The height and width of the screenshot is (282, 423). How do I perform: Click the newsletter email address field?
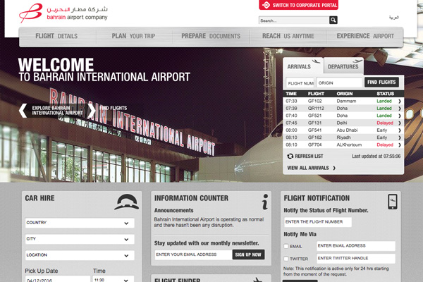tap(193, 255)
